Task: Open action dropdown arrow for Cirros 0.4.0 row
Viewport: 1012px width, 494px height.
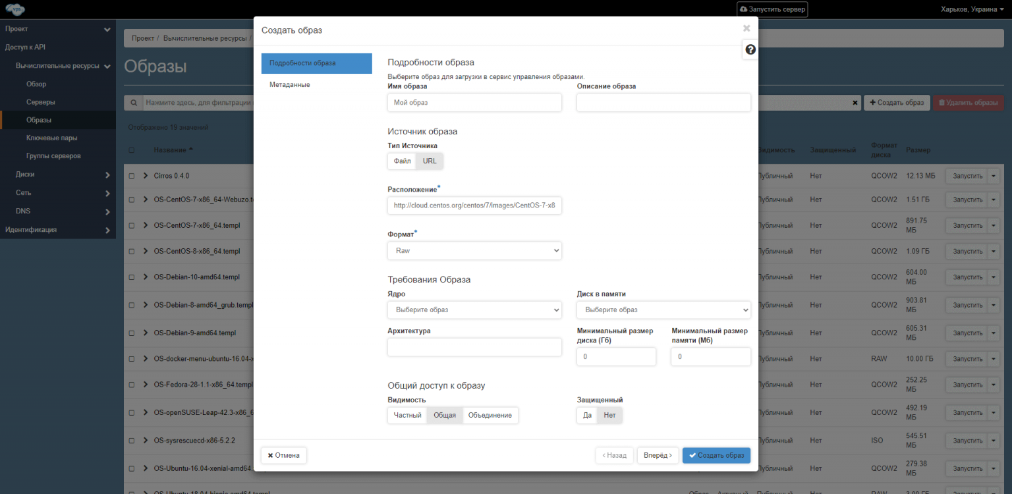Action: coord(994,176)
